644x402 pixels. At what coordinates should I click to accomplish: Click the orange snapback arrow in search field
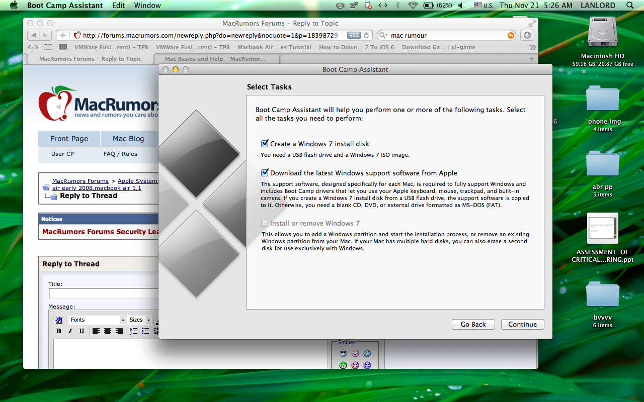point(511,35)
